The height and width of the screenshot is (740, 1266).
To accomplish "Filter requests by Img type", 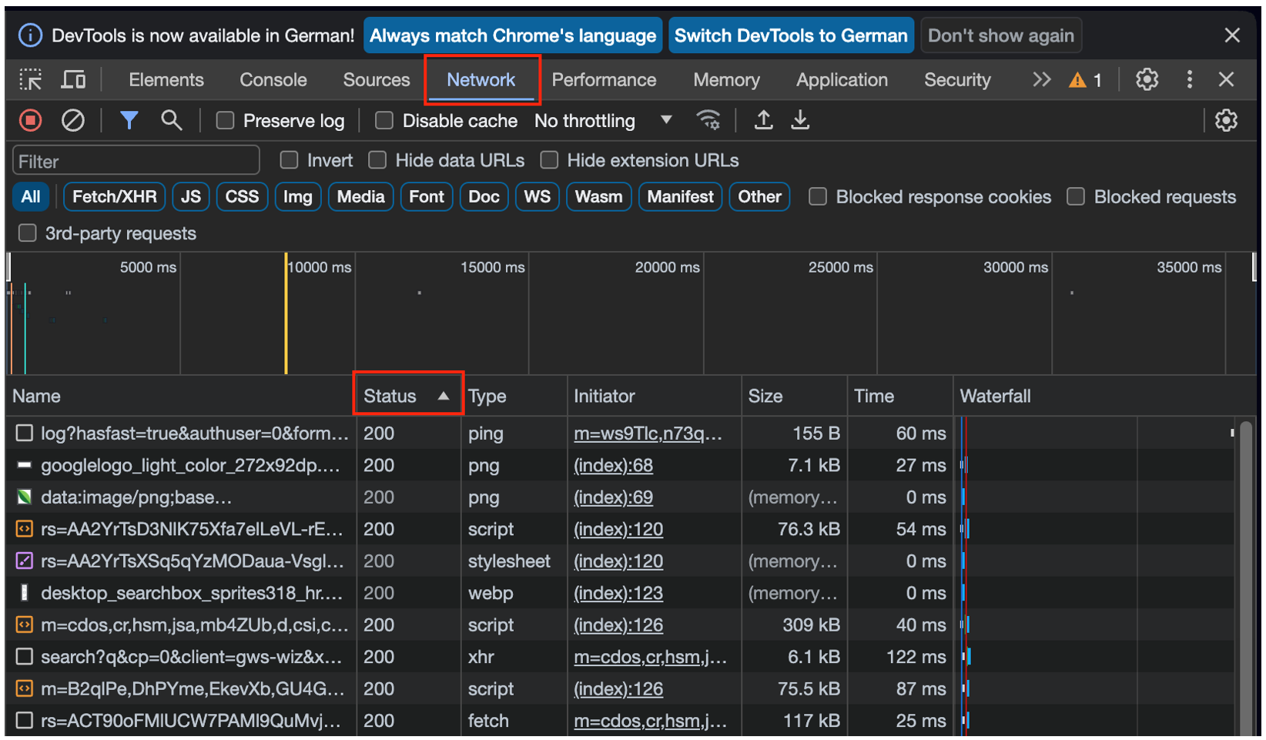I will (297, 196).
